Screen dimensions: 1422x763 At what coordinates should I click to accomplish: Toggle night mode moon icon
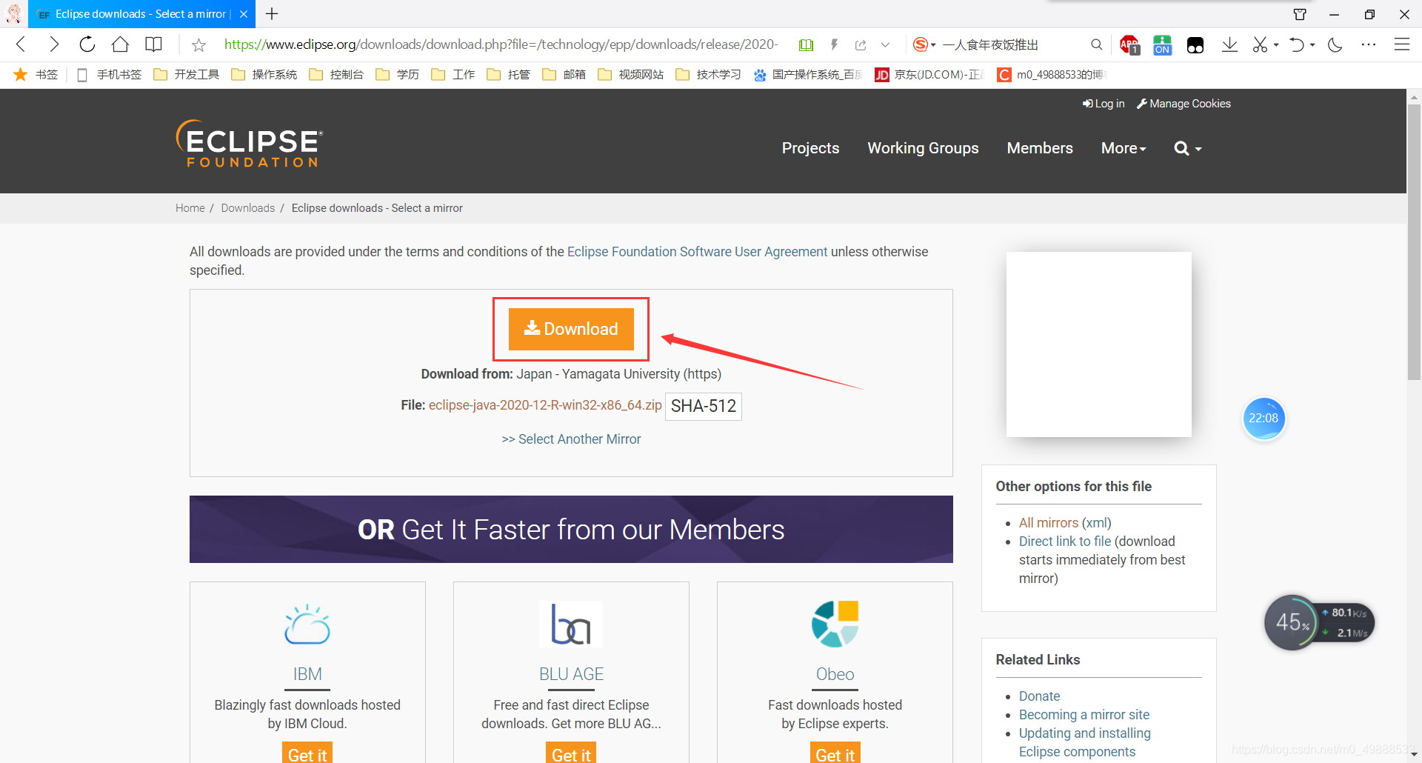click(1335, 45)
